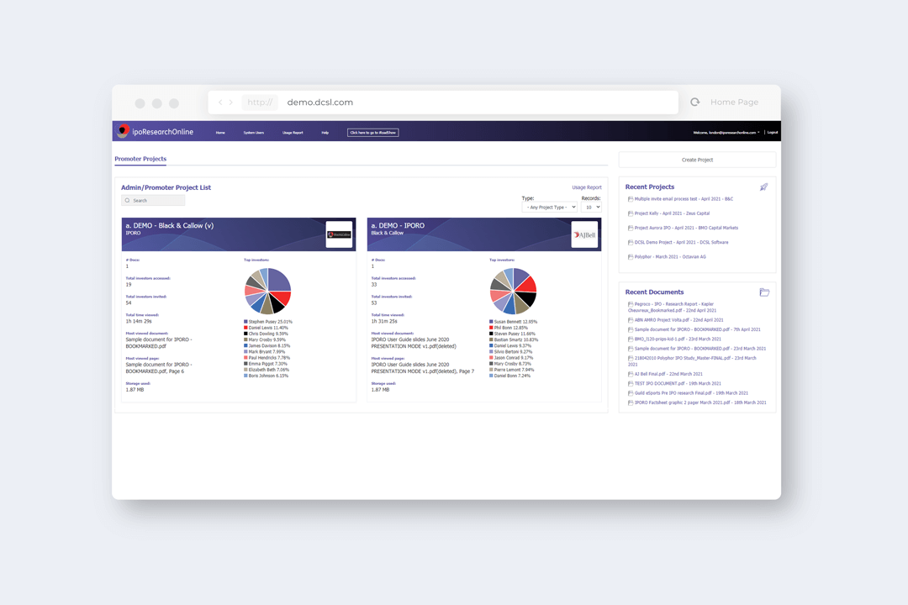Click the Recent Projects rocket icon
Image resolution: width=908 pixels, height=605 pixels.
(x=763, y=187)
